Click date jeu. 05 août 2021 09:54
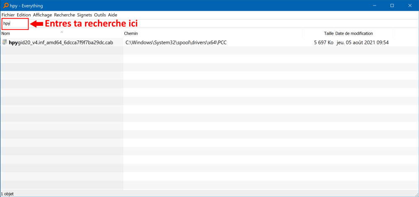Image resolution: width=419 pixels, height=197 pixels. 362,42
